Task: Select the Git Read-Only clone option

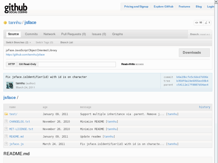Action: point(27,64)
